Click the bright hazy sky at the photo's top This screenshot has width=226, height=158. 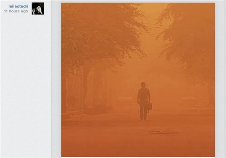pyautogui.click(x=154, y=11)
